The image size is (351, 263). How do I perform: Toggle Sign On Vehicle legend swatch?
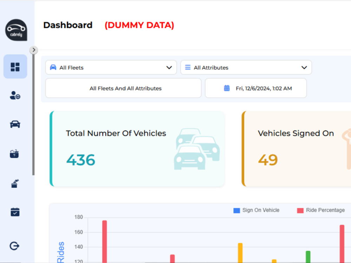(x=237, y=210)
